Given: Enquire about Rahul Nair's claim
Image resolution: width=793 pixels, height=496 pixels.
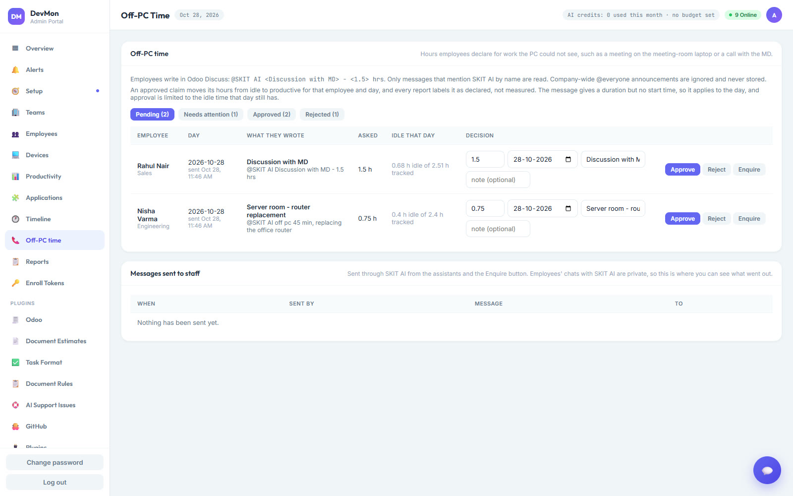Looking at the screenshot, I should (749, 170).
